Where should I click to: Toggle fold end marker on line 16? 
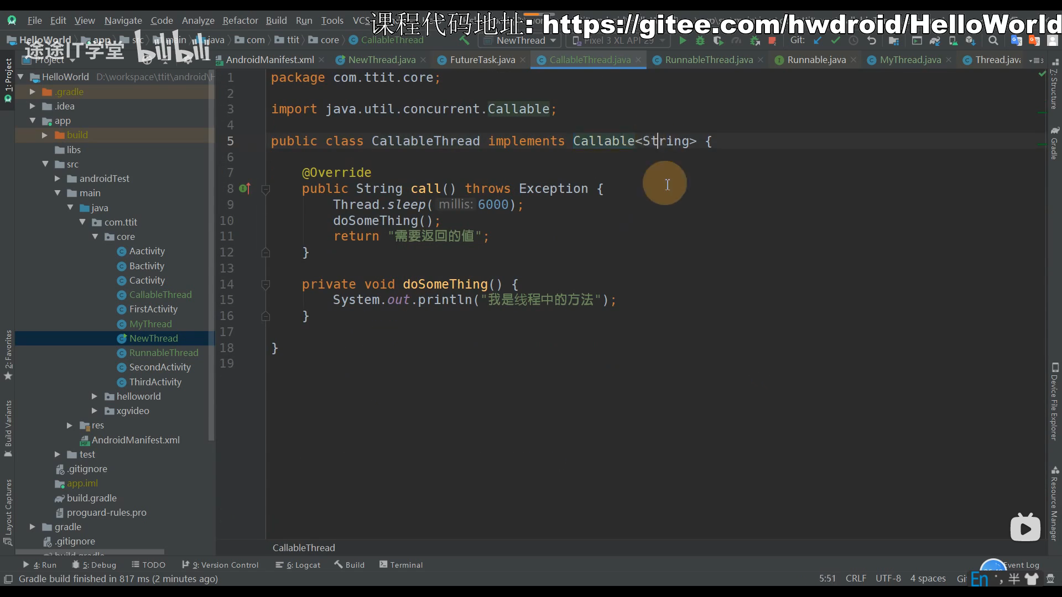pyautogui.click(x=265, y=316)
